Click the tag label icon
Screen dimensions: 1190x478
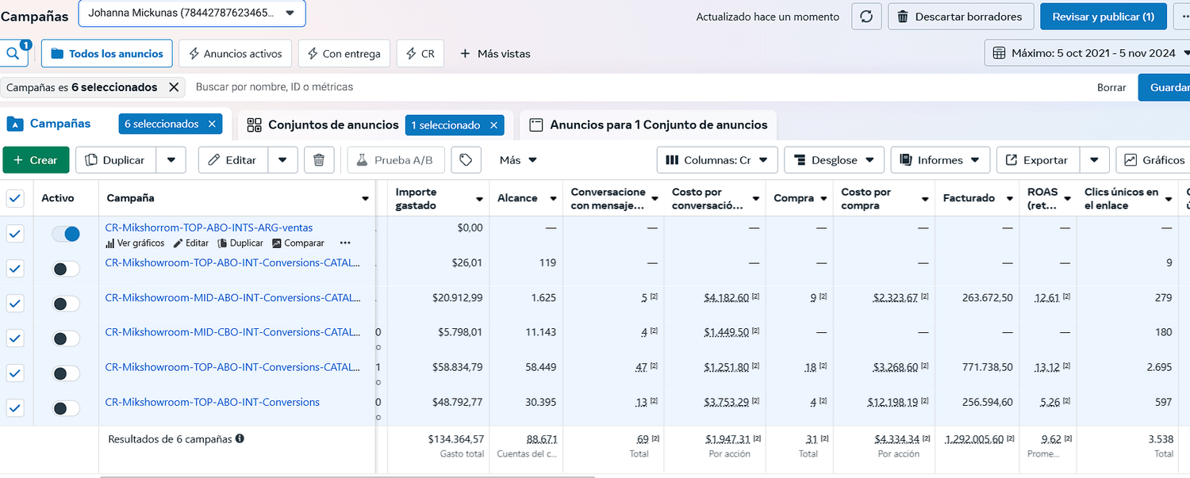point(466,160)
